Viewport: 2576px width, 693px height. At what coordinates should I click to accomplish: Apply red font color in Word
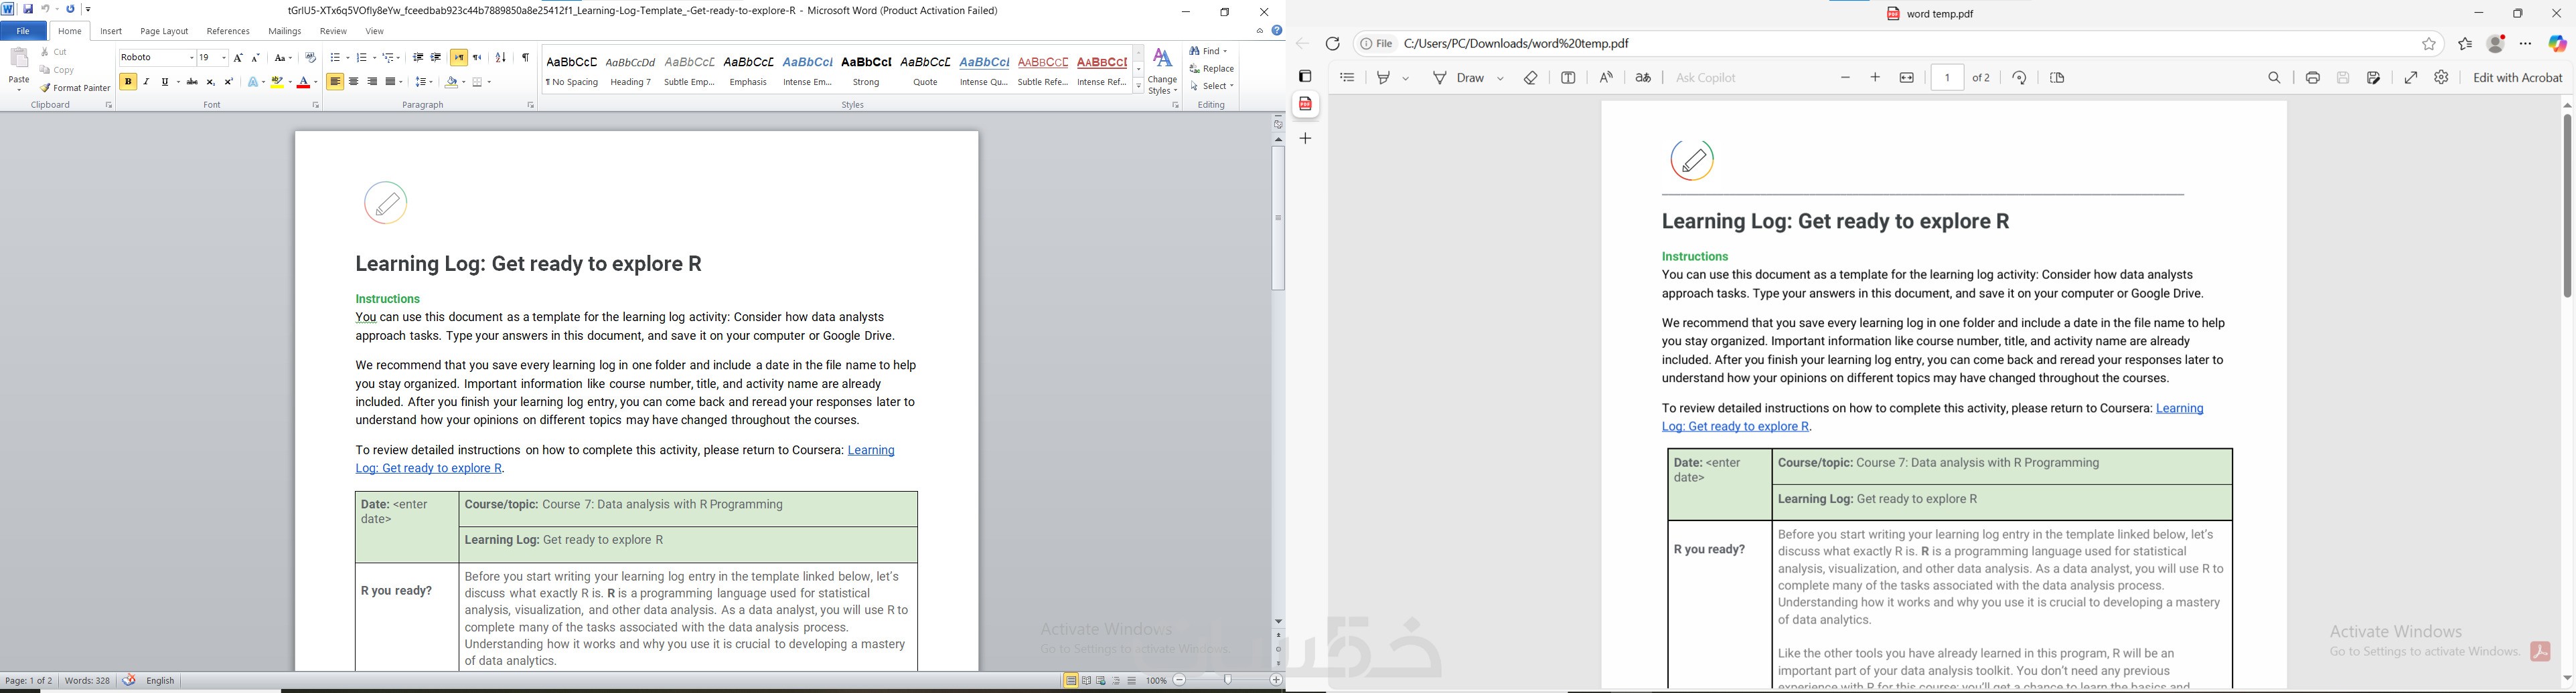(x=304, y=82)
